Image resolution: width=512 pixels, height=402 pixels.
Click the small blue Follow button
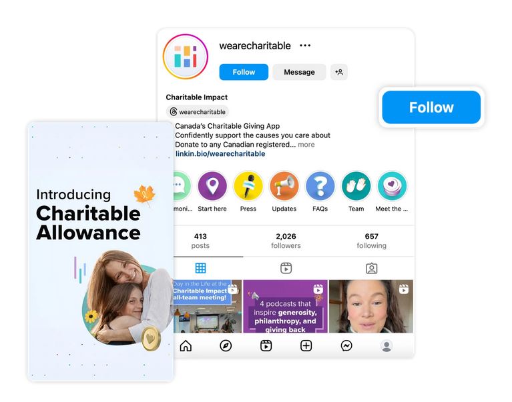coord(244,72)
